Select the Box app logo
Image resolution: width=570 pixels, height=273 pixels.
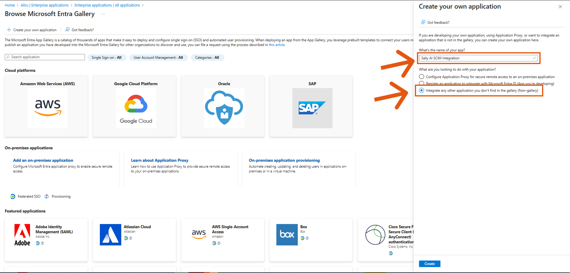pos(287,235)
